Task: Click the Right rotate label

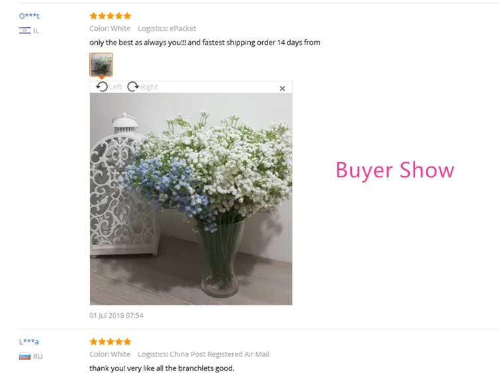Action: click(x=149, y=87)
